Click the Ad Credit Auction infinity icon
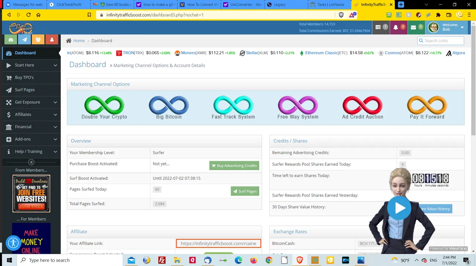 (x=363, y=105)
